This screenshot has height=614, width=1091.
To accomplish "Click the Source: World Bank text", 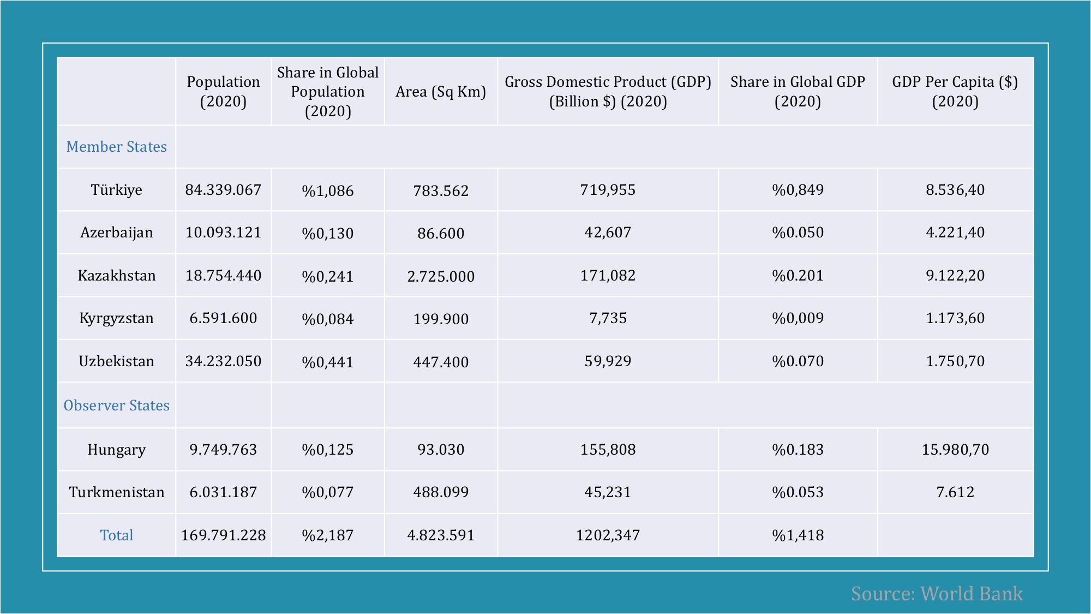I will 937,593.
